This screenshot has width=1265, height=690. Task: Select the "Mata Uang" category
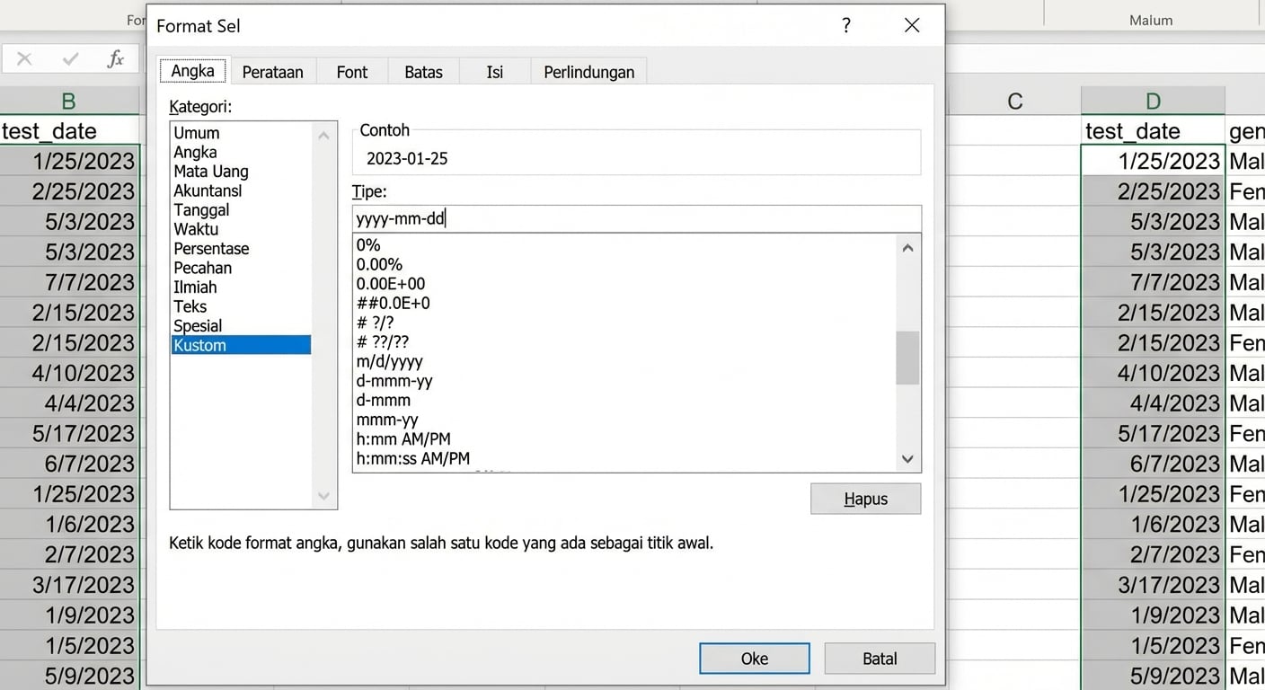tap(210, 171)
